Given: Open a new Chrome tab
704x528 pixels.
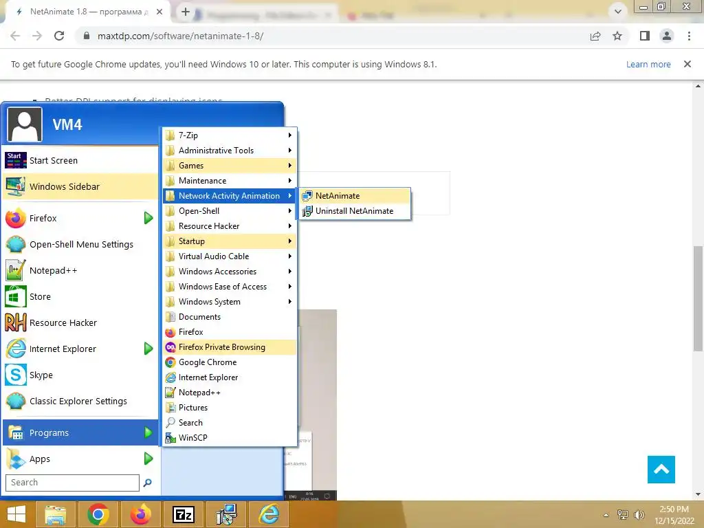Looking at the screenshot, I should [x=186, y=12].
